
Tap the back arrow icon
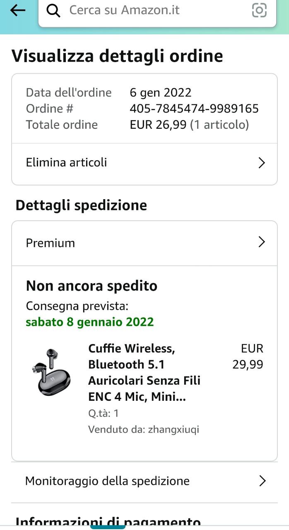click(x=18, y=10)
